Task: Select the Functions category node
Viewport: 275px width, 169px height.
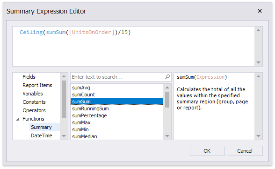Action: pos(33,119)
